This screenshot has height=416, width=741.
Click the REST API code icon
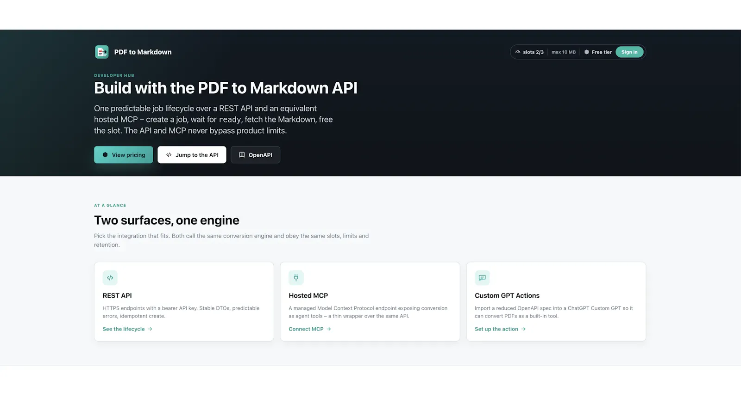tap(110, 278)
